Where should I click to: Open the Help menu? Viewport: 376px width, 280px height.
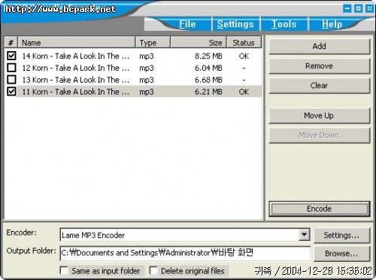332,24
